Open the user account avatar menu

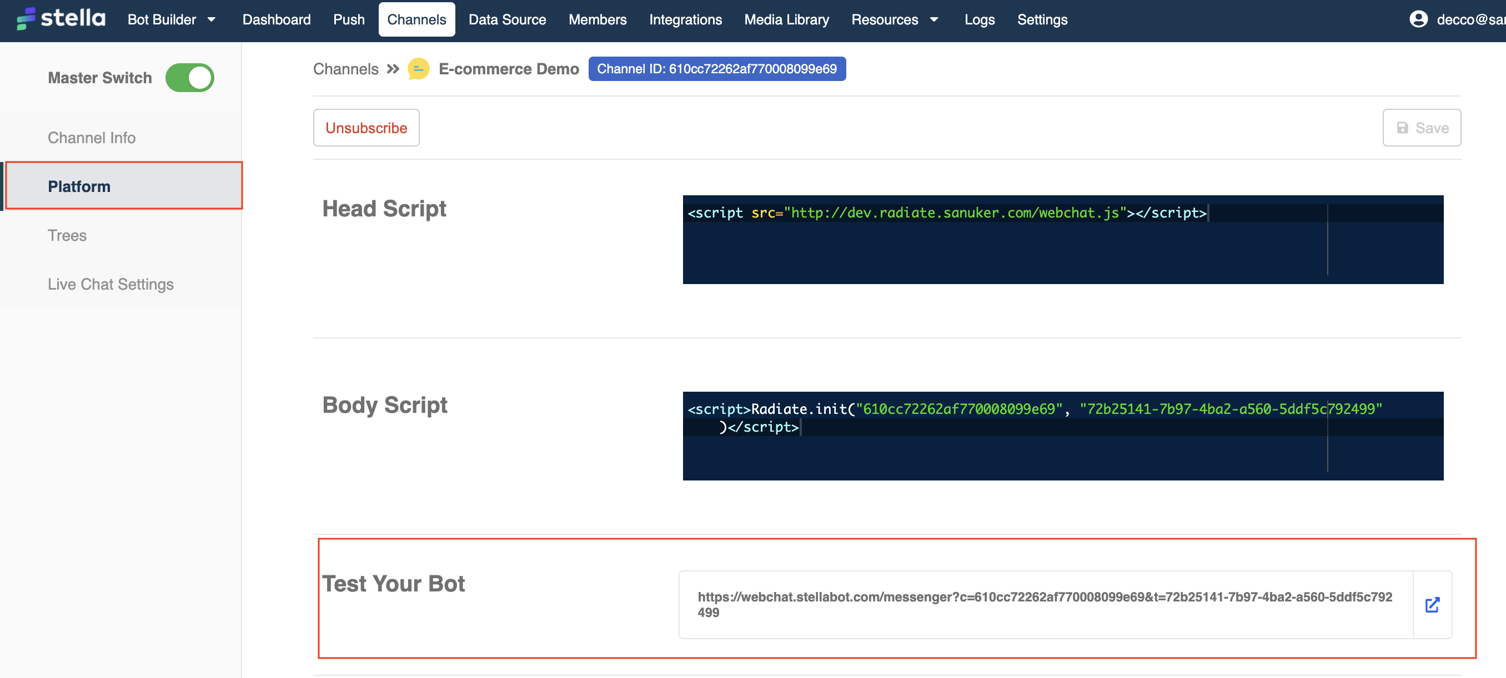pos(1419,19)
